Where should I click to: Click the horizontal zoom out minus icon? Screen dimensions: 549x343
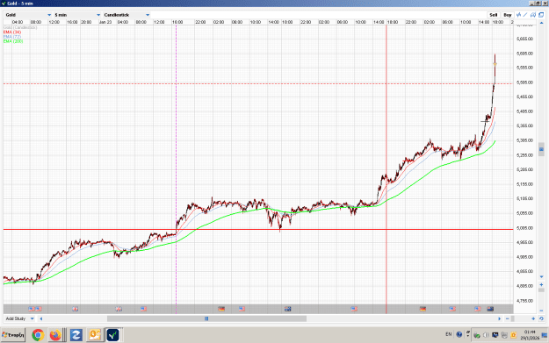pyautogui.click(x=508, y=318)
